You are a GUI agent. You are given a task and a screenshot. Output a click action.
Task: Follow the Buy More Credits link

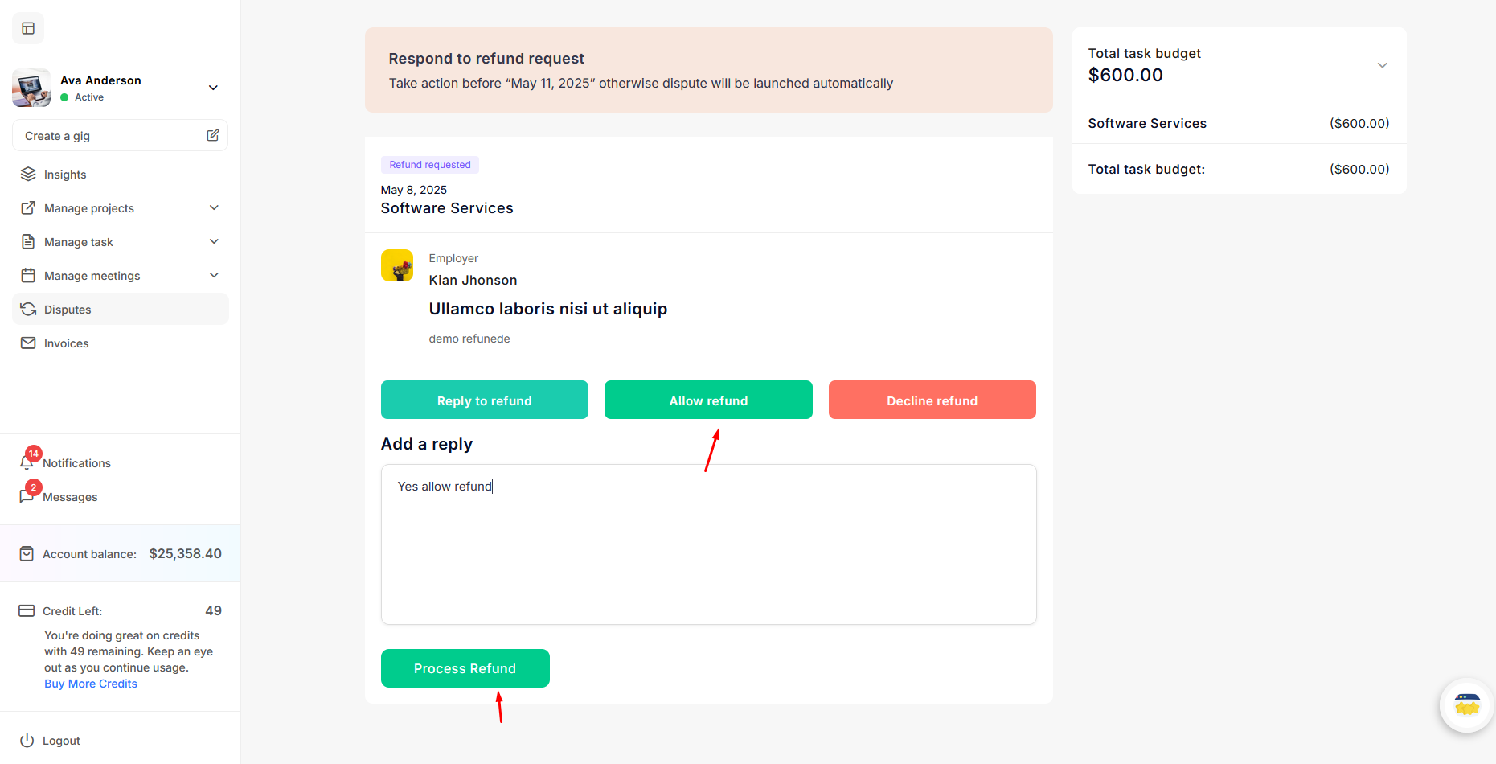pyautogui.click(x=91, y=684)
